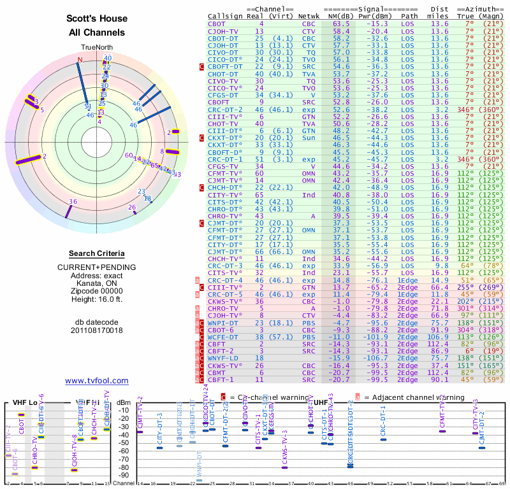The height and width of the screenshot is (489, 510).
Task: Click the red co-channel 'C' legend icon
Action: click(x=223, y=397)
